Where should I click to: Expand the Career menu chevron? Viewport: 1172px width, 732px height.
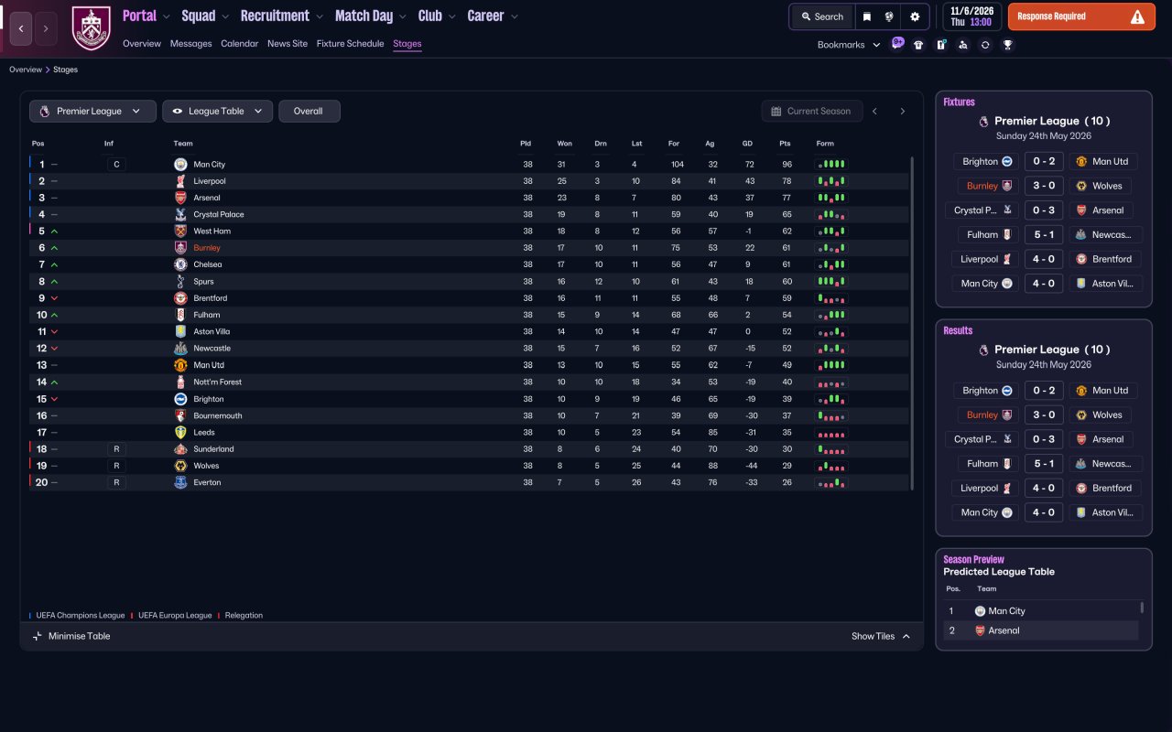point(514,16)
